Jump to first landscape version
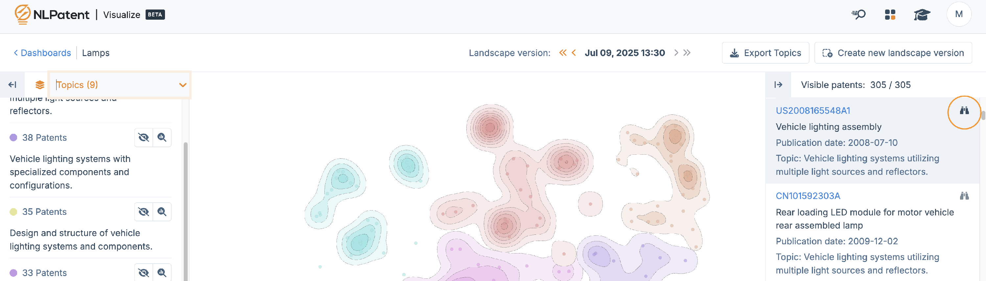Viewport: 986px width, 281px height. [x=562, y=53]
